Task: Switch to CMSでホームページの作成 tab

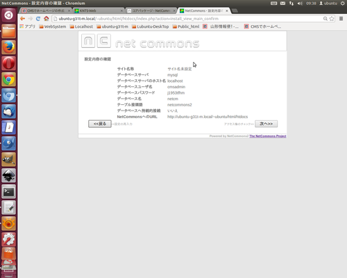Action: 46,10
